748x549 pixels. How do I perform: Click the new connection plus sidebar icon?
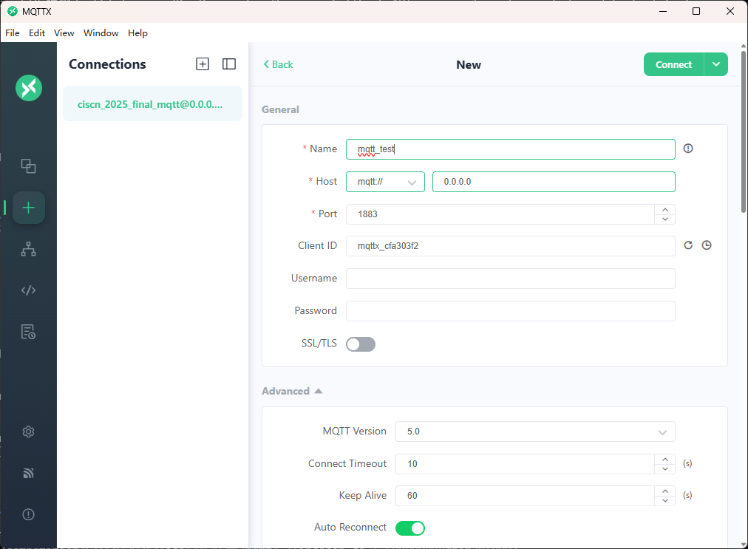click(x=29, y=208)
